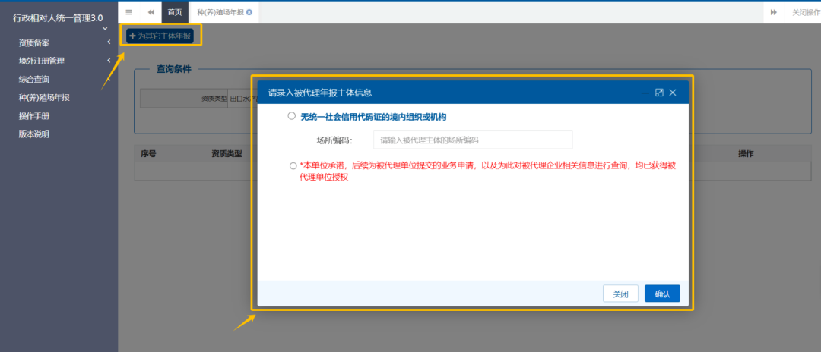
Task: Open 种(养)殖场年报 in the sidebar
Action: click(x=44, y=97)
